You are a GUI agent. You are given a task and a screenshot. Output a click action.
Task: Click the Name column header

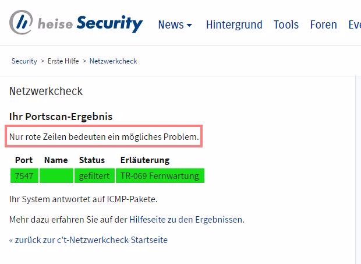[x=56, y=160]
